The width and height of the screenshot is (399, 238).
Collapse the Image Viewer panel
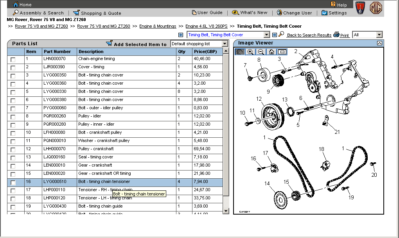[379, 43]
